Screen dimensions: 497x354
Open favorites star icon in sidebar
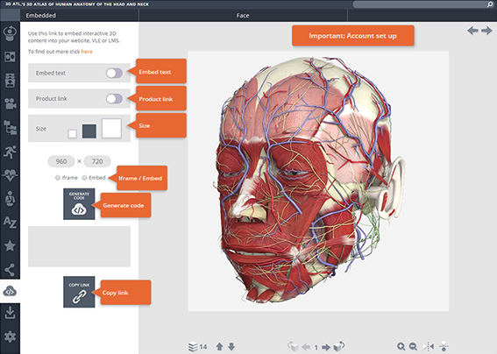point(10,245)
